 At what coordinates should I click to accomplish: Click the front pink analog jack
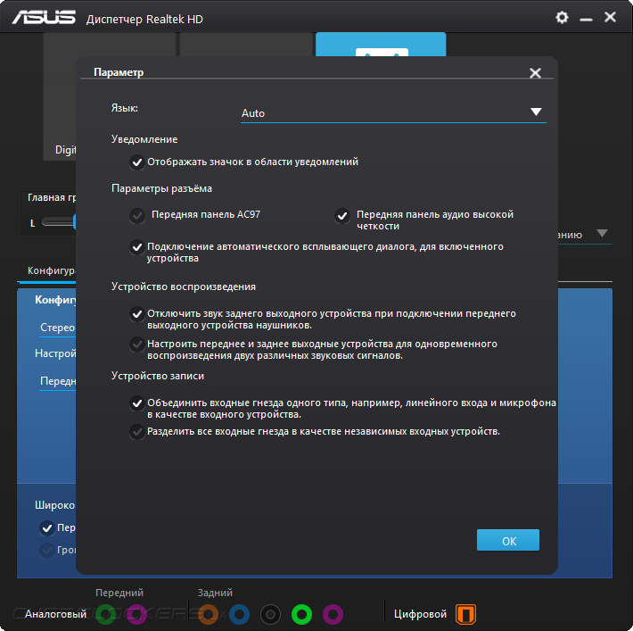tap(136, 614)
